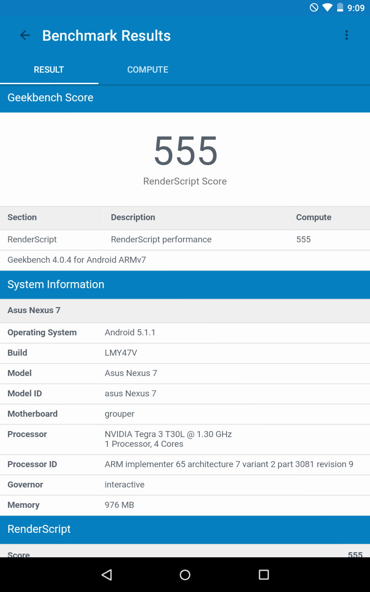Tap the lowercase asus Nexus 7 value
This screenshot has height=592, width=370.
130,394
